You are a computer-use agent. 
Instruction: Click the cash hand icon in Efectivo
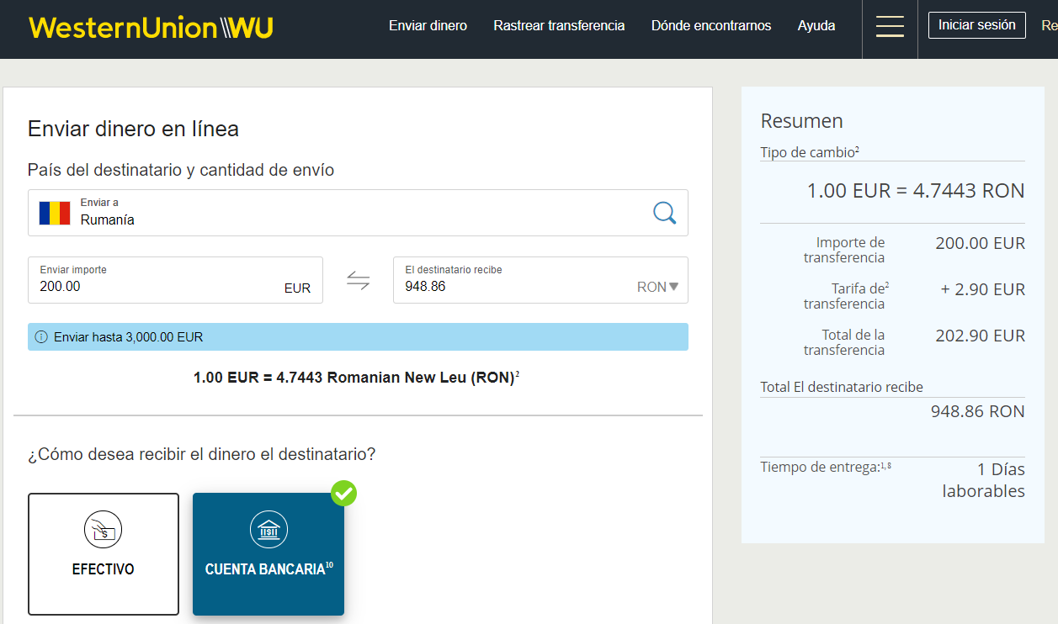pyautogui.click(x=104, y=530)
